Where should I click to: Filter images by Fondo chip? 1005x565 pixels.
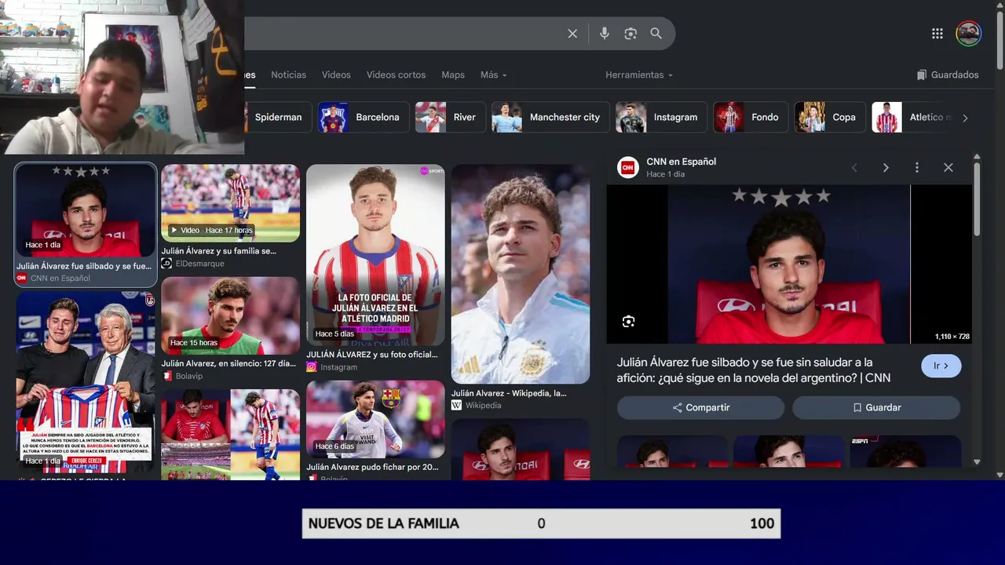(751, 117)
